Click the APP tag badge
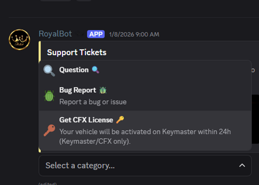 (x=96, y=34)
